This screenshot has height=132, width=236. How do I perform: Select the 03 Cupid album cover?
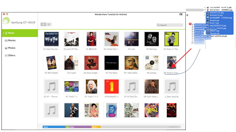pyautogui.click(x=71, y=63)
